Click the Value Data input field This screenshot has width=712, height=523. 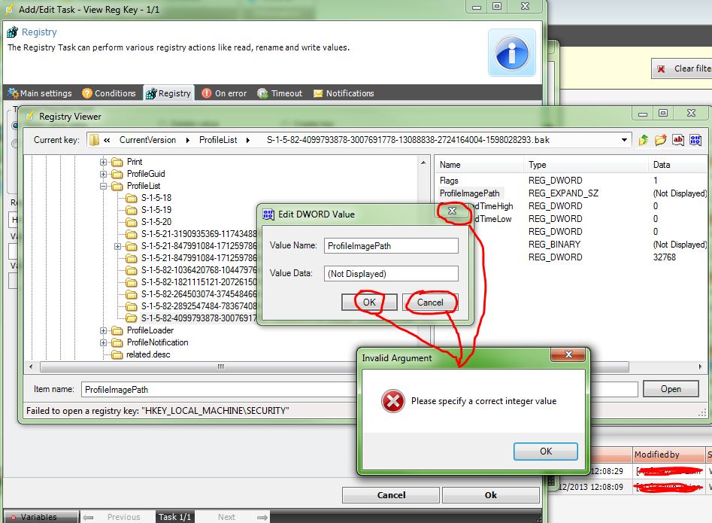390,274
